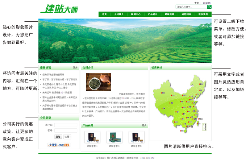This screenshot has width=250, height=162.
Task: Click the 登陆 login button
Action: tap(58, 137)
